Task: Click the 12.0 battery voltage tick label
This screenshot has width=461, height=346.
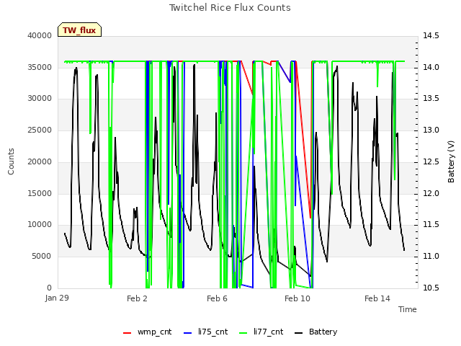Action: (x=431, y=194)
